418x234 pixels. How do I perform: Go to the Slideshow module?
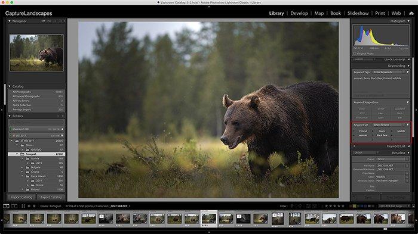pyautogui.click(x=358, y=13)
